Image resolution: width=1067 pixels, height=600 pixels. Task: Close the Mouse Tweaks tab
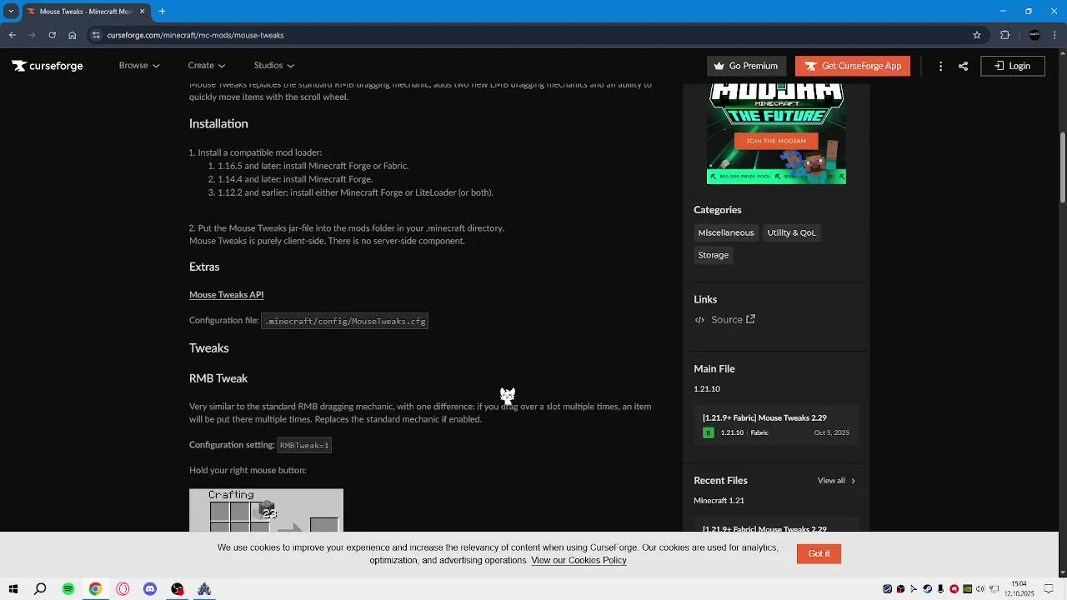click(x=142, y=11)
